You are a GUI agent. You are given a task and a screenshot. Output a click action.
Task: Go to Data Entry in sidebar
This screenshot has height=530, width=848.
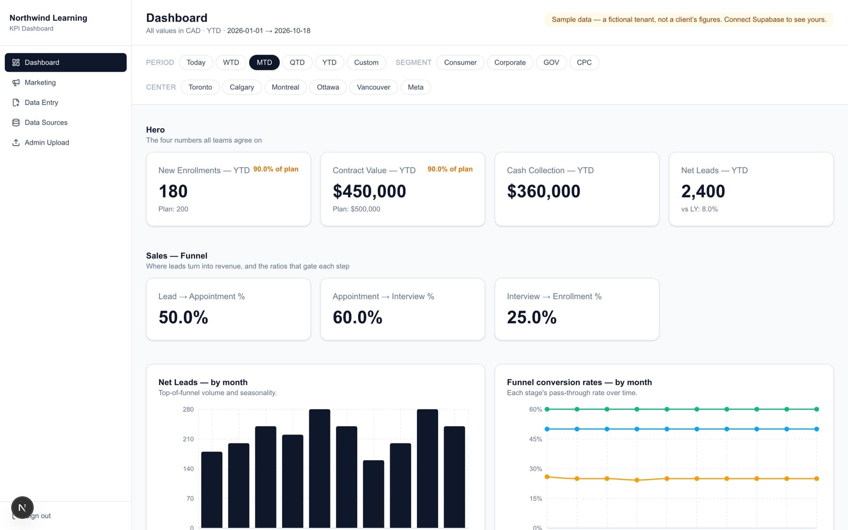click(65, 102)
